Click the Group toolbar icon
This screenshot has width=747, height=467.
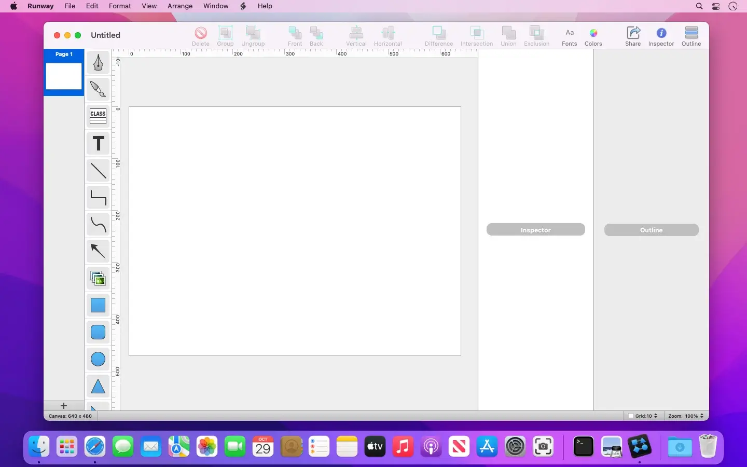click(225, 36)
